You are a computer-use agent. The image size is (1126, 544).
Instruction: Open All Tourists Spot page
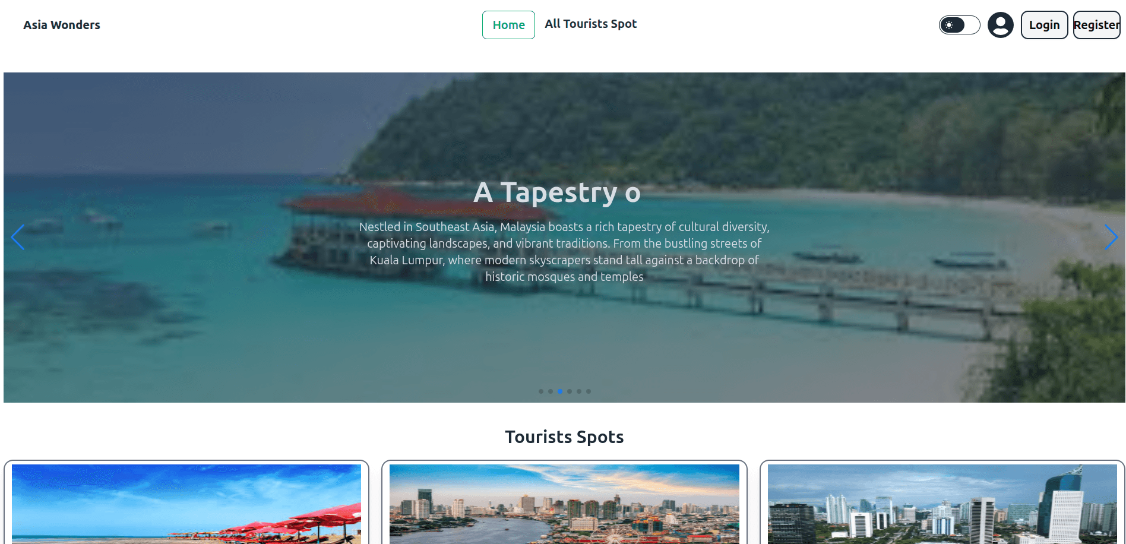coord(591,24)
